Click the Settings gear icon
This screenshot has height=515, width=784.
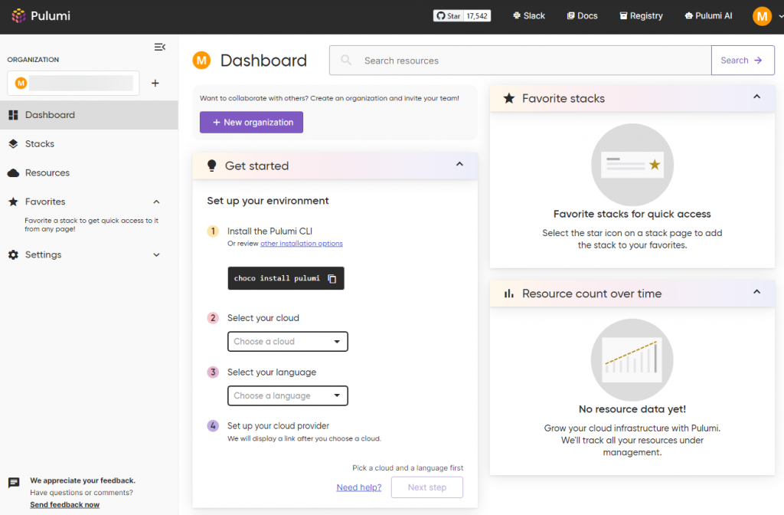coord(14,254)
